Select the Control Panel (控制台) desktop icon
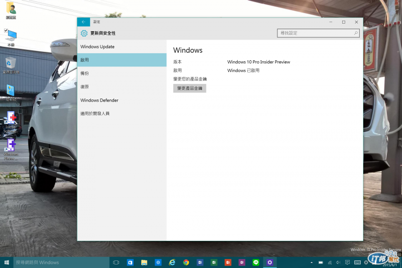 click(x=11, y=93)
